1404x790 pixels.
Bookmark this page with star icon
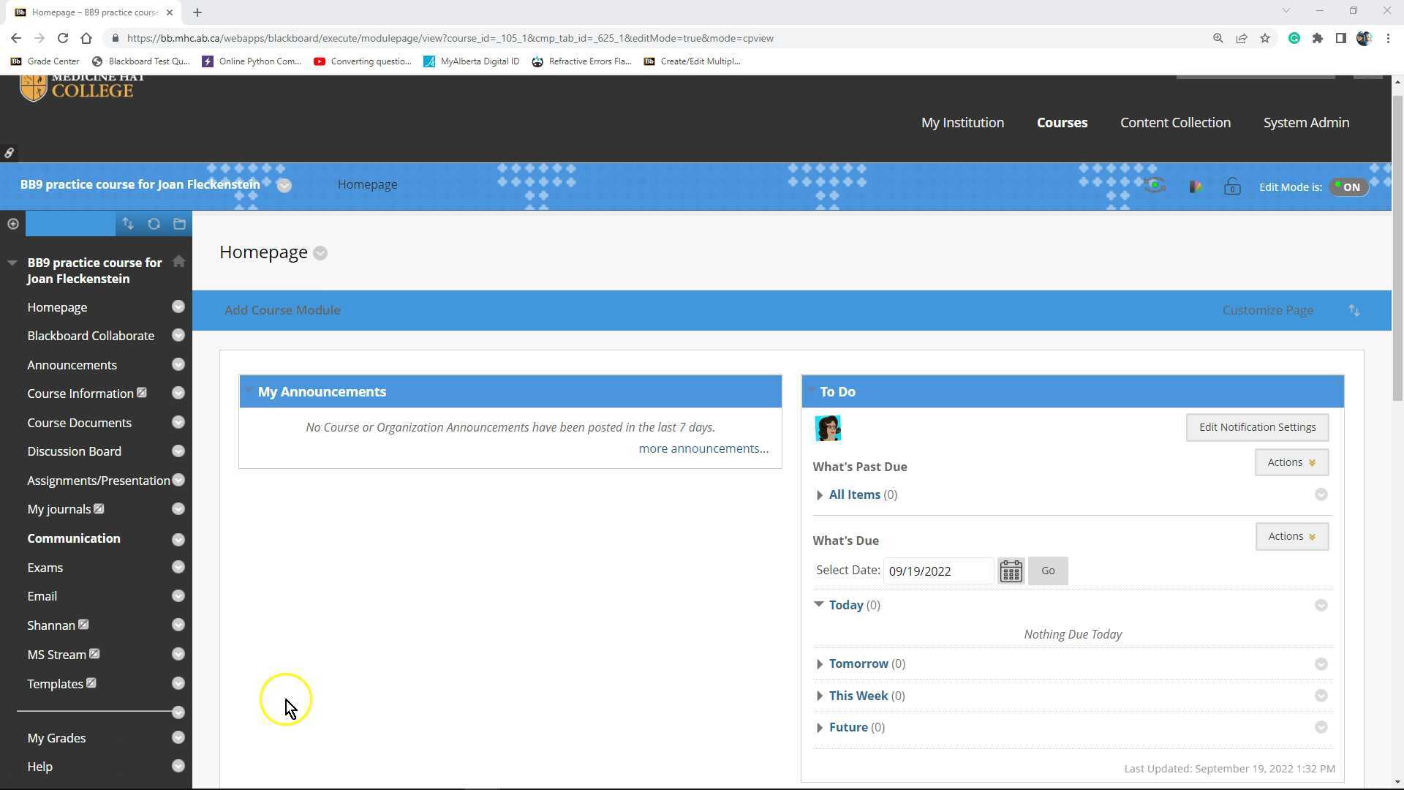point(1265,38)
